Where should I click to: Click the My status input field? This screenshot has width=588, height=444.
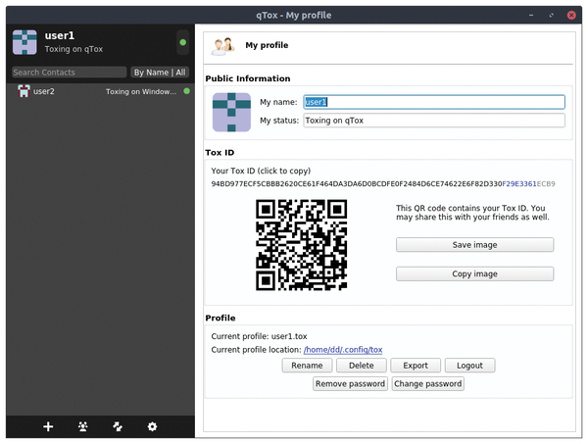point(434,121)
